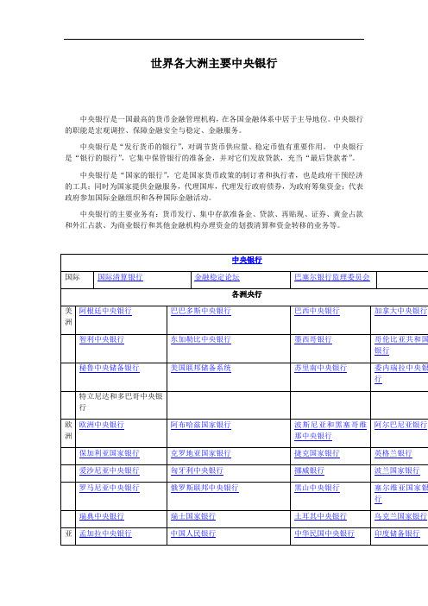Open the 美国联邦储备系统 link
The image size is (428, 606).
tap(201, 368)
